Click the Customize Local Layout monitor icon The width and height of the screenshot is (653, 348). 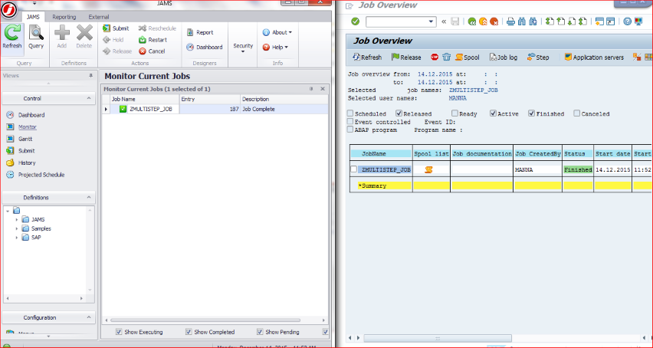click(638, 21)
